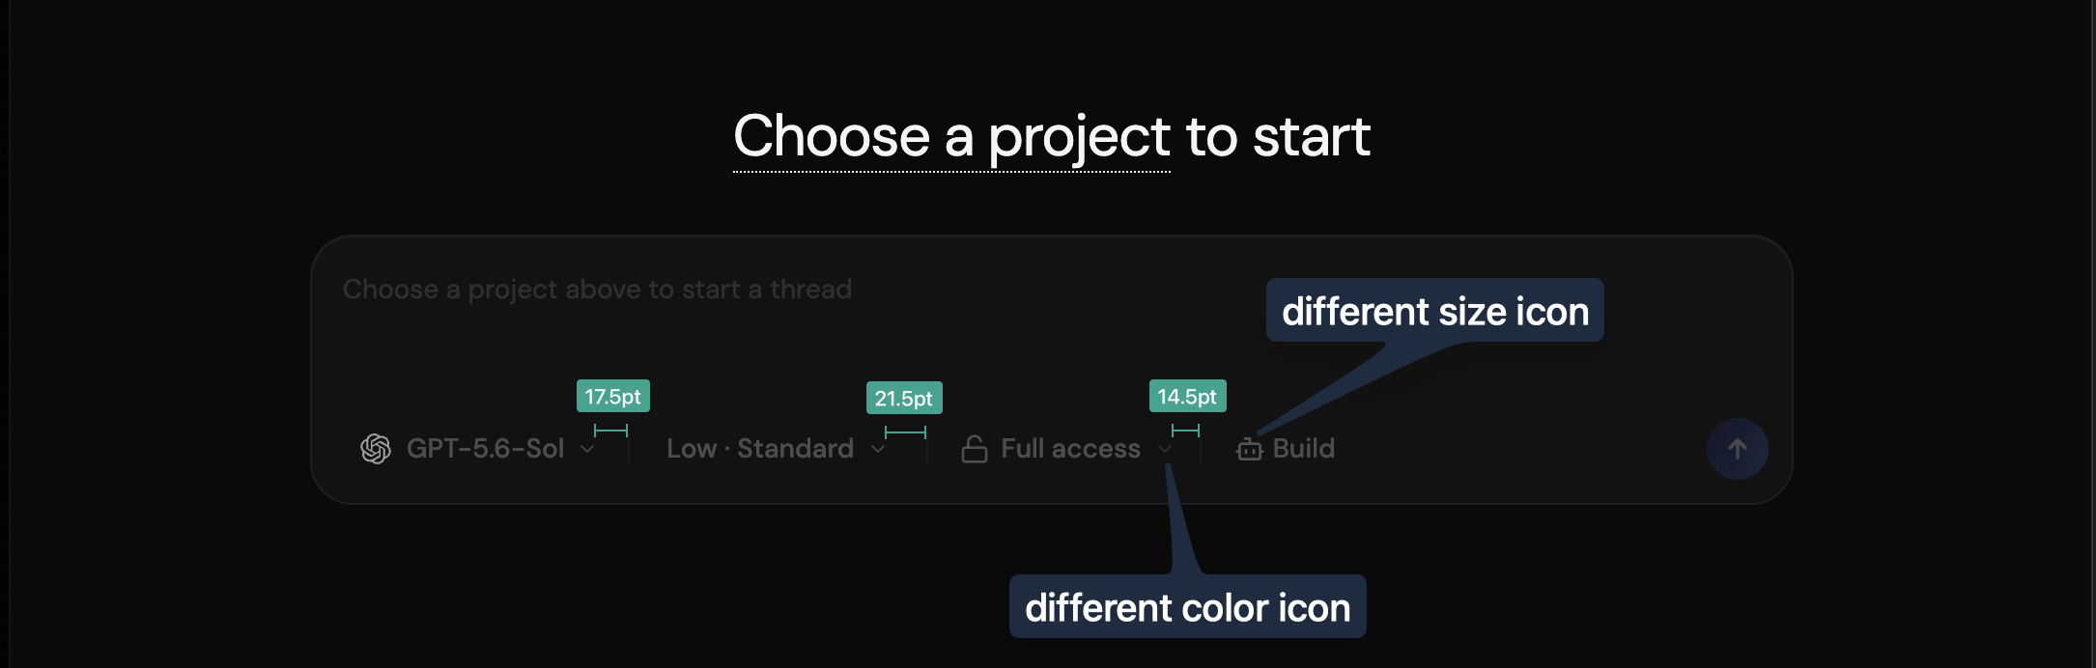This screenshot has width=2096, height=668.
Task: Expand the chevron after GPT-5.6-Sol
Action: (587, 450)
